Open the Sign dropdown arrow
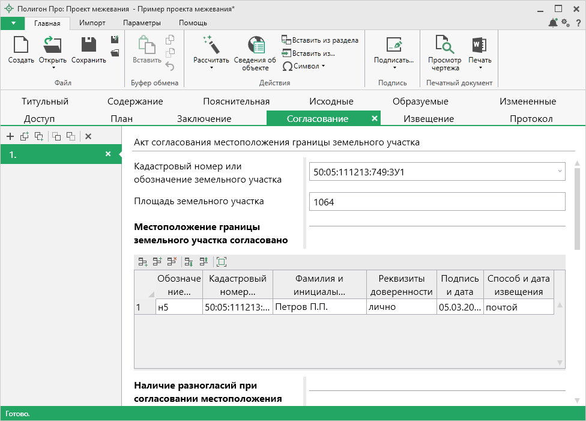Screen dimensions: 586x421 (394, 68)
